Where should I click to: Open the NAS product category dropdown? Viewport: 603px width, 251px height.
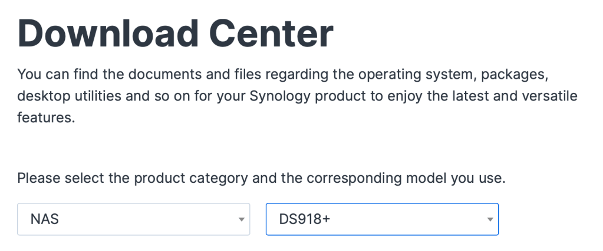(134, 219)
